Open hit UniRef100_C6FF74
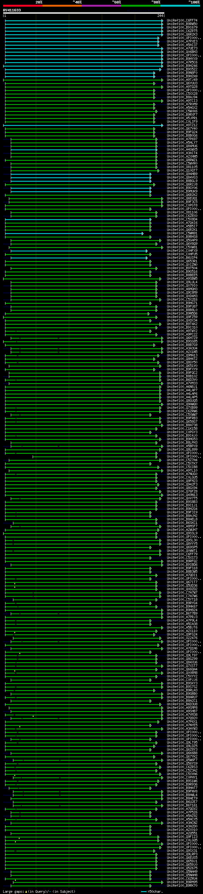 [182, 21]
